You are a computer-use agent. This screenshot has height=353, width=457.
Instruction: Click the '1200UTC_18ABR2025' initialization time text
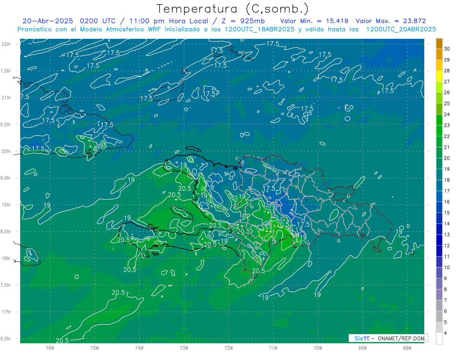pos(260,29)
